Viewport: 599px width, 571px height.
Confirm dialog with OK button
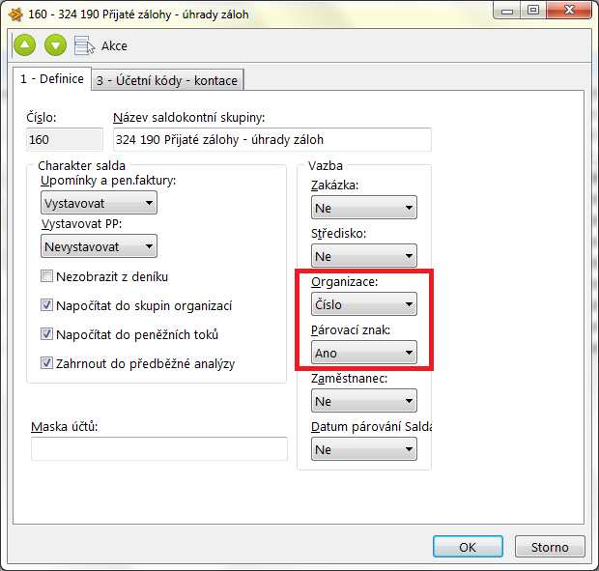pyautogui.click(x=468, y=547)
